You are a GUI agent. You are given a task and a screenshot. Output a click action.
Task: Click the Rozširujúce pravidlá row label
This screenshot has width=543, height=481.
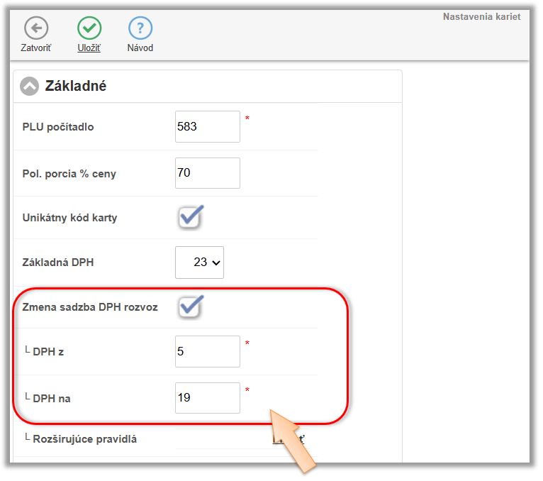pos(85,439)
